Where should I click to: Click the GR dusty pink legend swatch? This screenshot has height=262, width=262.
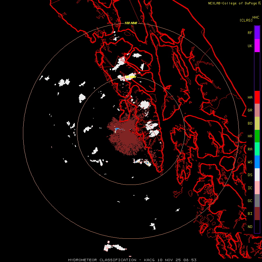tap(257, 110)
